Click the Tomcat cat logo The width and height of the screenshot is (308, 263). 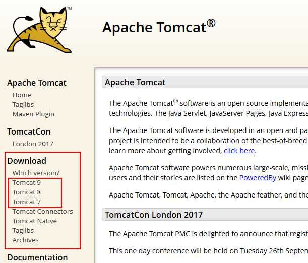(x=39, y=30)
